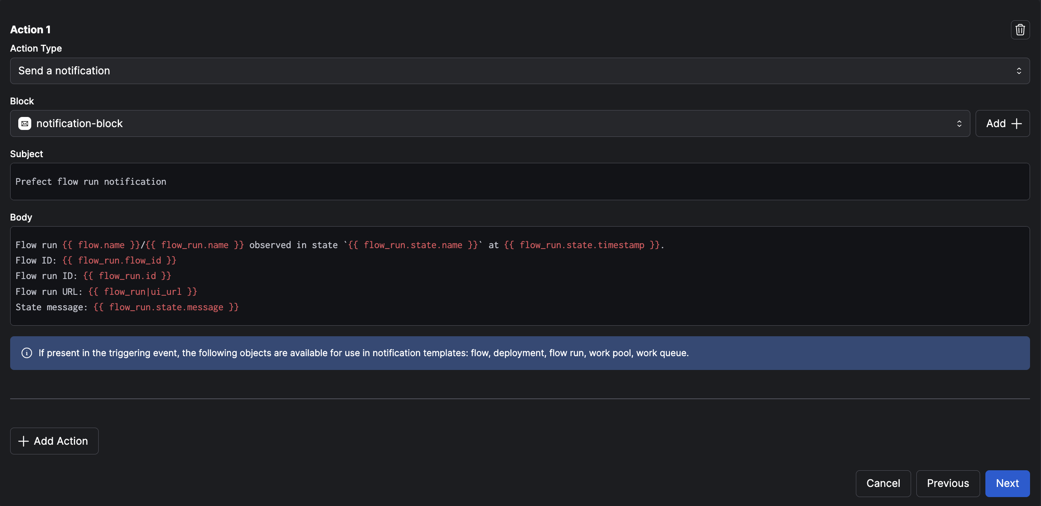The height and width of the screenshot is (506, 1041).
Task: Click the 'Flow ID' line in Body
Action: point(96,260)
